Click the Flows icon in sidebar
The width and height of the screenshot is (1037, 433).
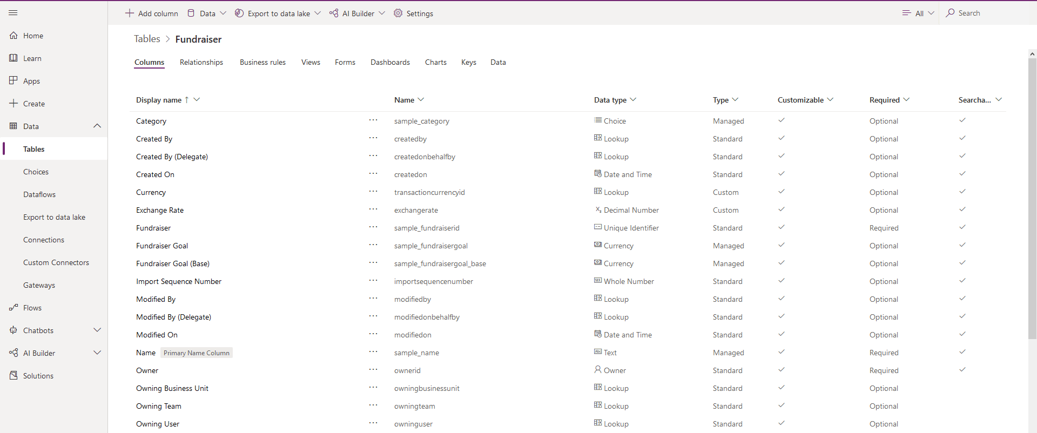[14, 308]
